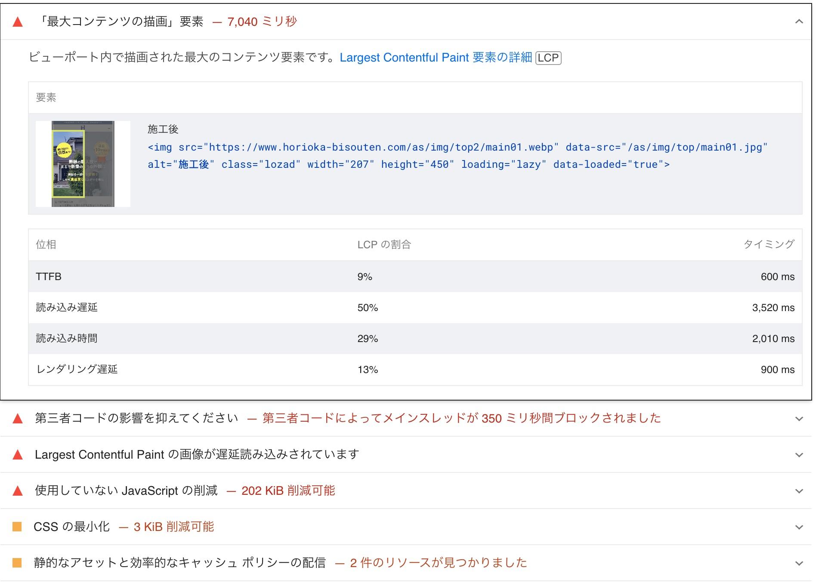Click the 位相 column header
Image resolution: width=816 pixels, height=583 pixels.
46,244
